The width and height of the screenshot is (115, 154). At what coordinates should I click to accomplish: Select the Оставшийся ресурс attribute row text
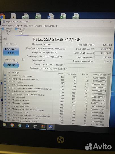click(20, 112)
